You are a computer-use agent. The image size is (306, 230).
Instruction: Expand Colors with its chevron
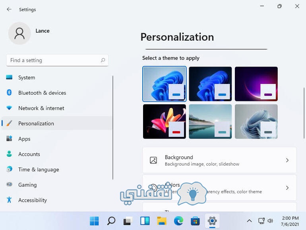click(287, 188)
